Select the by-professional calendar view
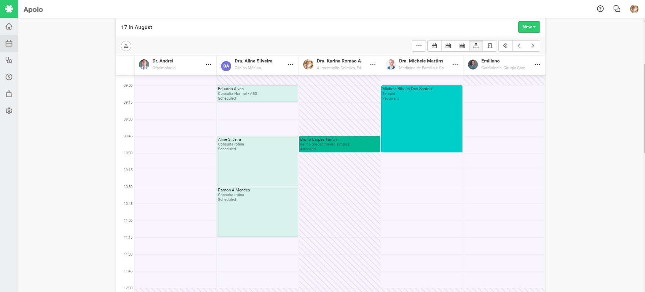Viewport: 645px width, 292px height. [x=476, y=46]
